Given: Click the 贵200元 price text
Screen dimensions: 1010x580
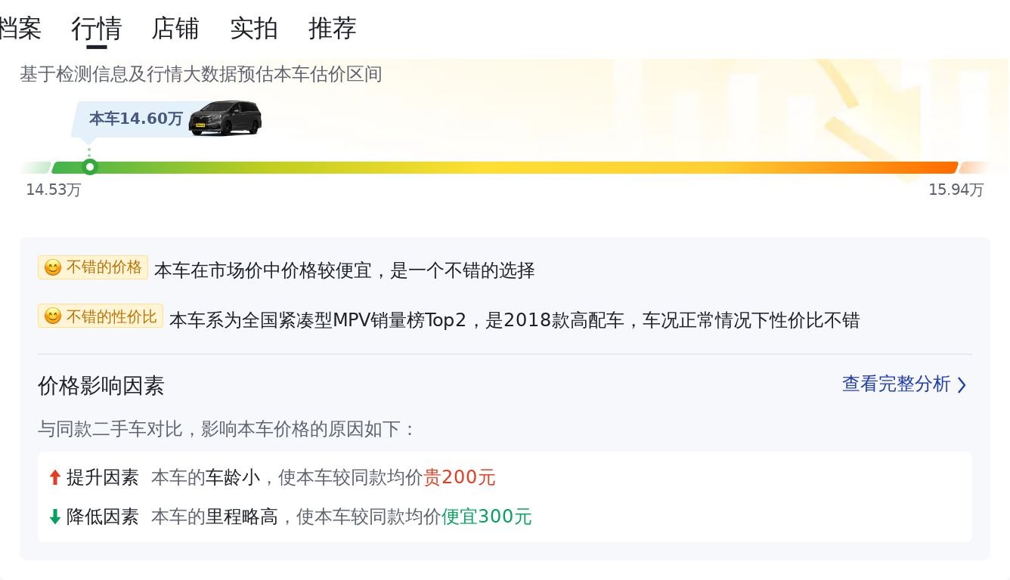Looking at the screenshot, I should click(460, 477).
